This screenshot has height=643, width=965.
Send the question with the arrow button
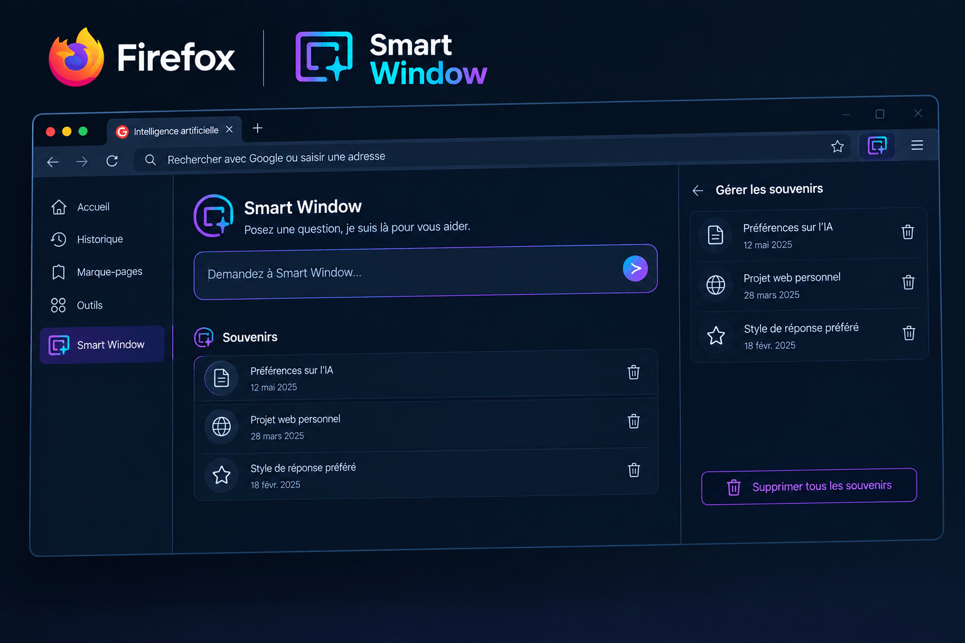(x=635, y=269)
